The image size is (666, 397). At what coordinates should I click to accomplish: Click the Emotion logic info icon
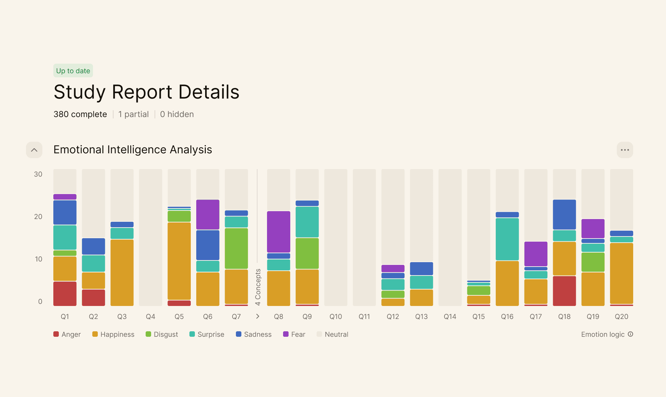pos(630,334)
